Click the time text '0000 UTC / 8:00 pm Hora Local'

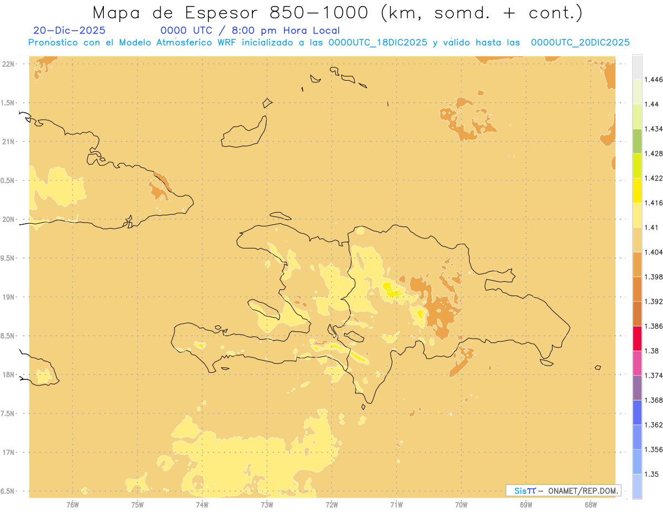[x=250, y=31]
